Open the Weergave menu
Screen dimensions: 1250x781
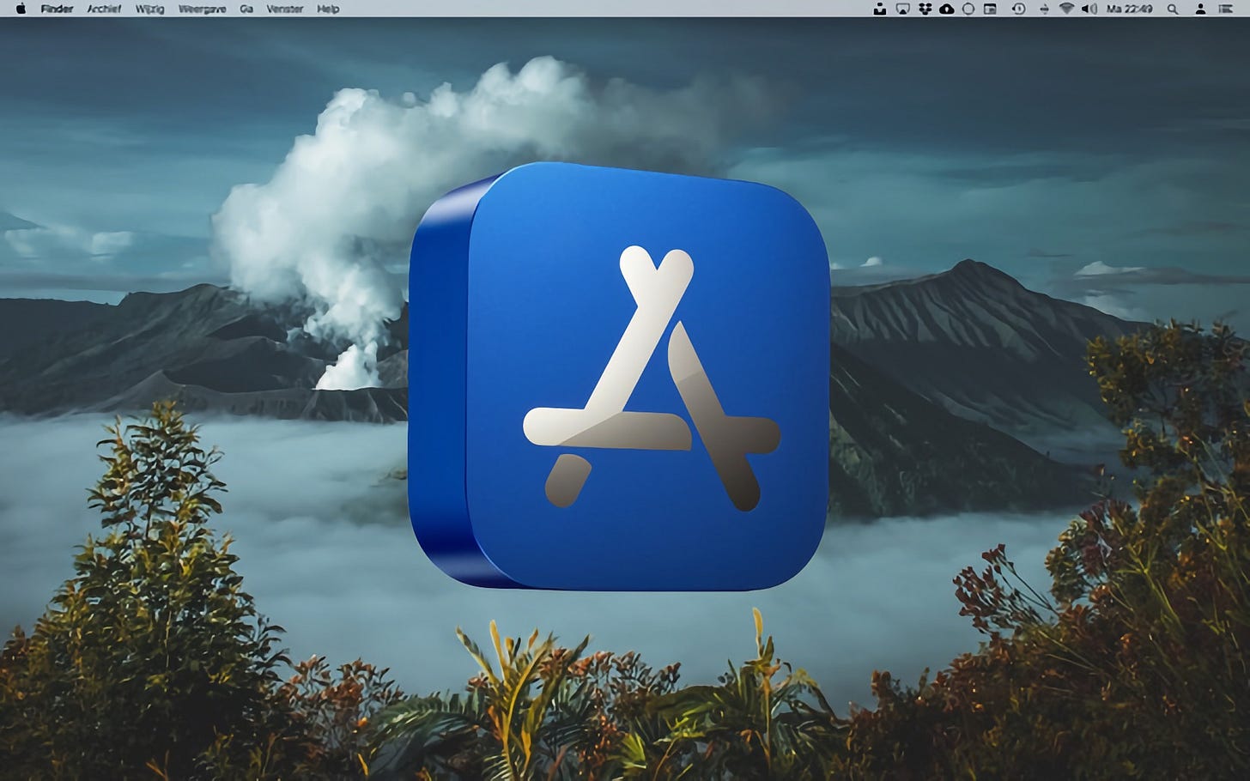(202, 9)
